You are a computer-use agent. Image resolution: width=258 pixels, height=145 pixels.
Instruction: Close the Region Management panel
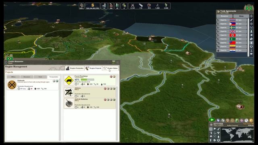tap(118, 62)
